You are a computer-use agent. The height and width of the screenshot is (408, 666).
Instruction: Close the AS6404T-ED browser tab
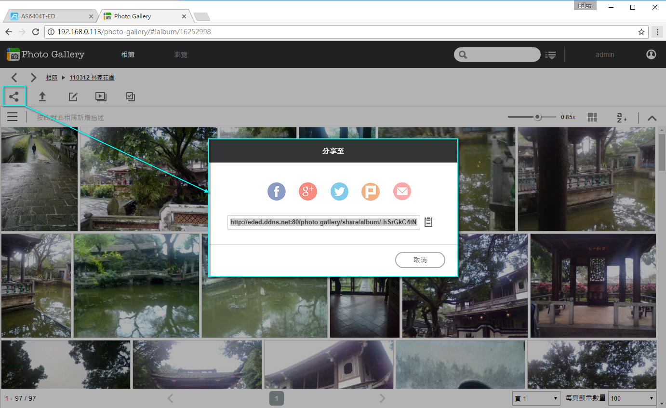click(x=91, y=16)
